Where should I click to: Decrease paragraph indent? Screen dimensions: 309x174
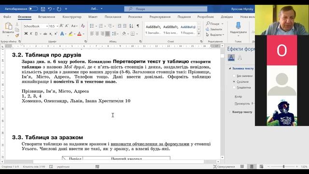[119, 26]
